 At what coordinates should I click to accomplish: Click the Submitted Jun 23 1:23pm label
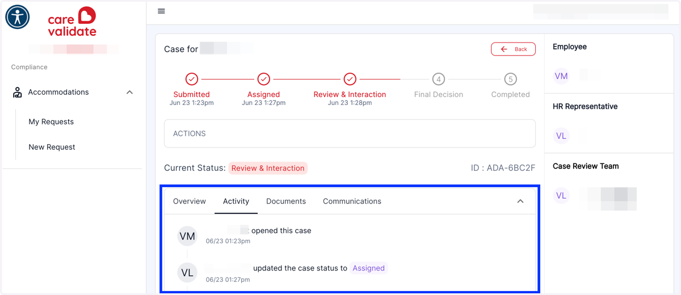tap(192, 99)
